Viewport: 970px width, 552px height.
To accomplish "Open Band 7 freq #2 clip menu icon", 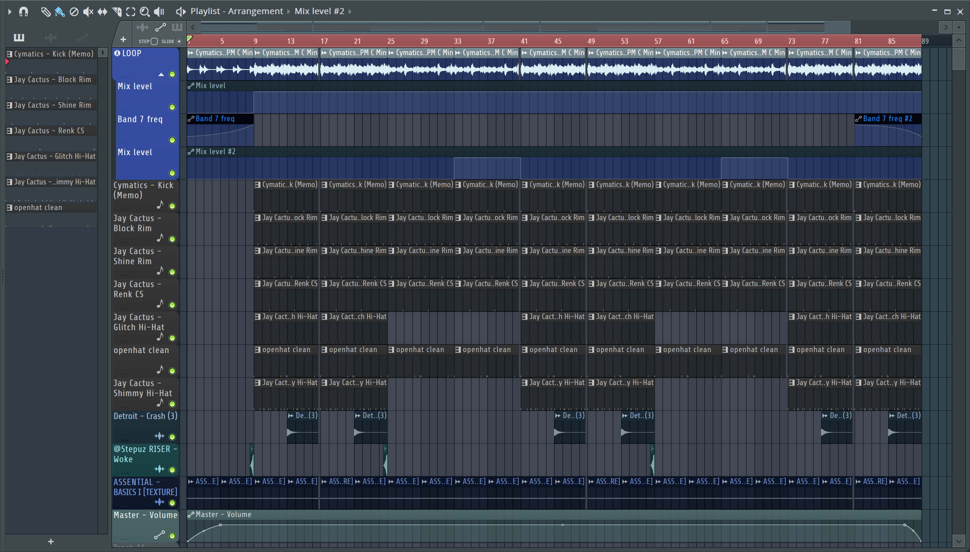I will (x=859, y=119).
